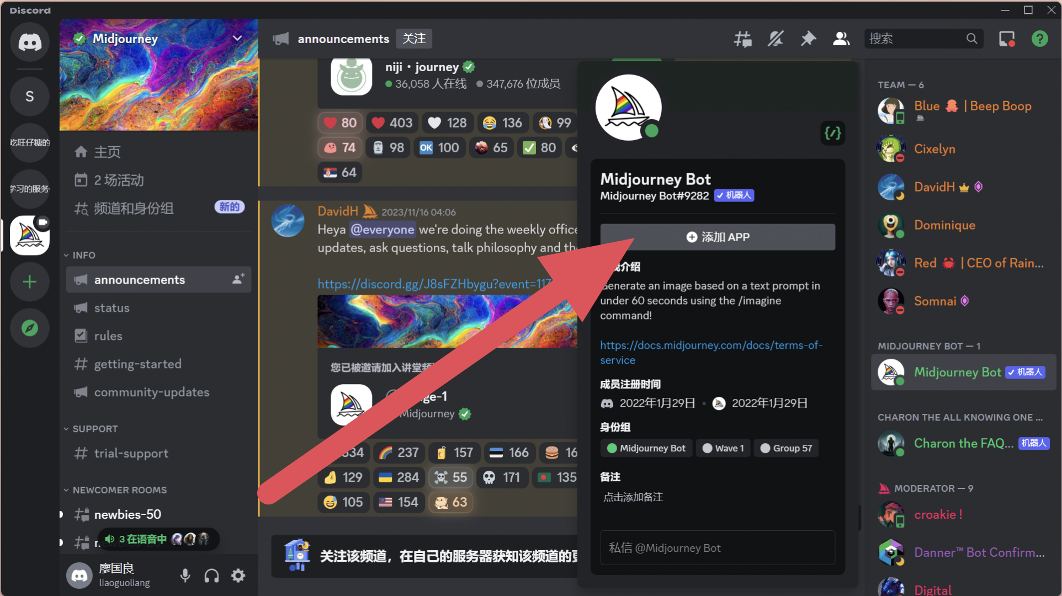Open the Threads icon in channel header
The height and width of the screenshot is (596, 1062).
click(x=742, y=39)
